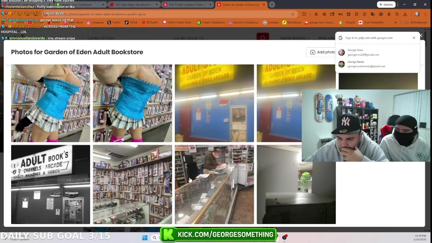The height and width of the screenshot is (243, 432).
Task: Close the Yelp photos modal
Action: 421,35
